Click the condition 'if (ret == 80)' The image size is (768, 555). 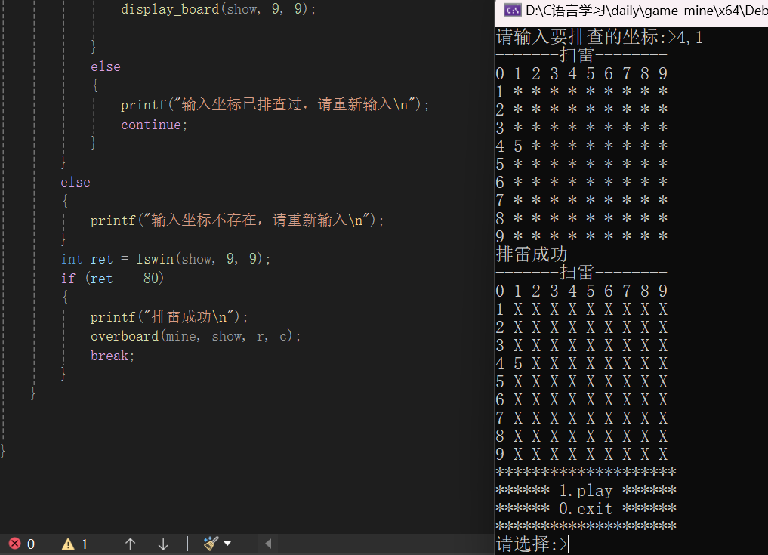point(113,278)
